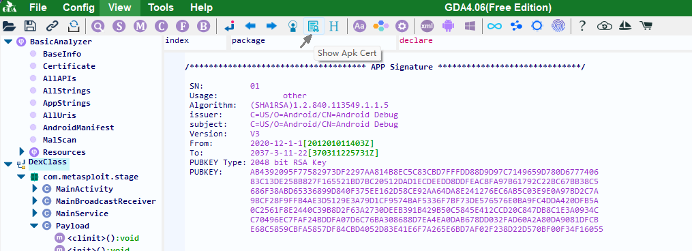Collapse the DexClass tree node

[7, 164]
